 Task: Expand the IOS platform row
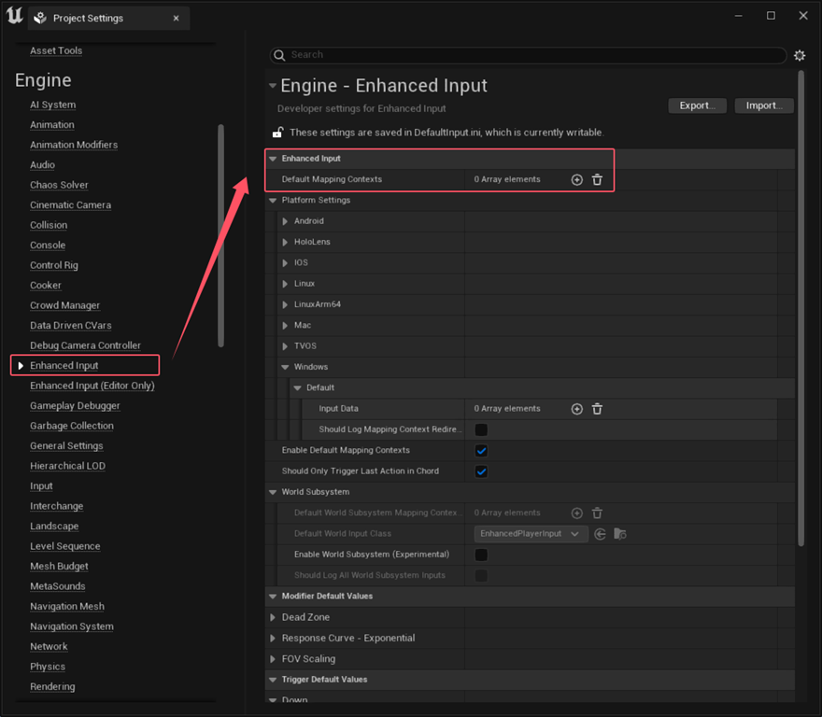coord(285,262)
